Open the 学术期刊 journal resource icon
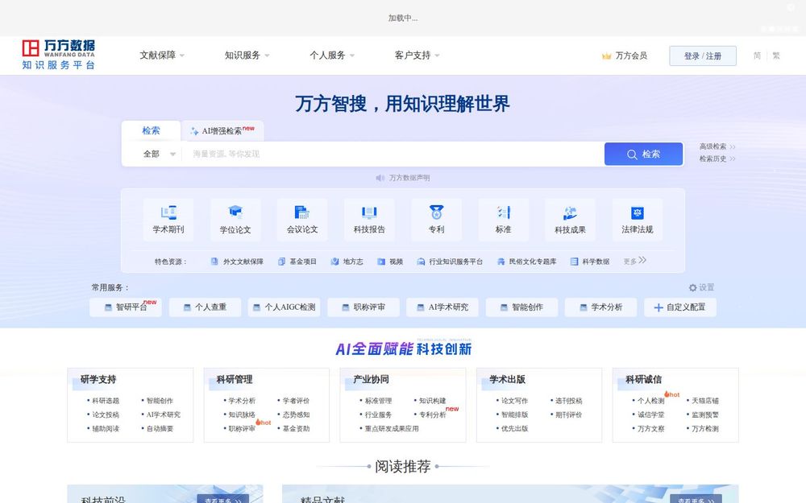This screenshot has height=503, width=806. [x=167, y=218]
